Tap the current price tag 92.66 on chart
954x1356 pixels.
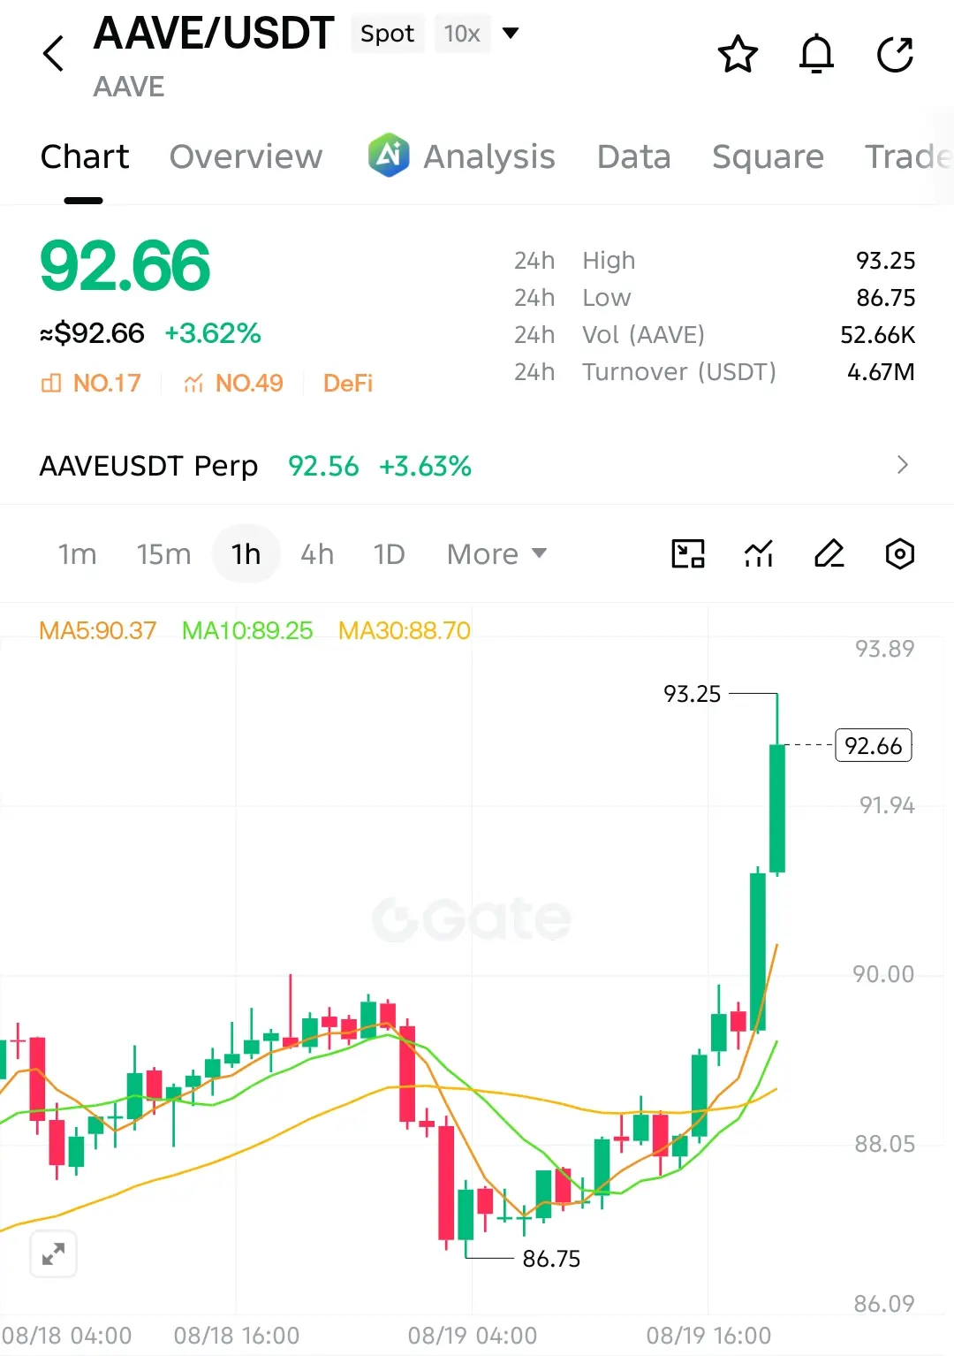point(874,745)
